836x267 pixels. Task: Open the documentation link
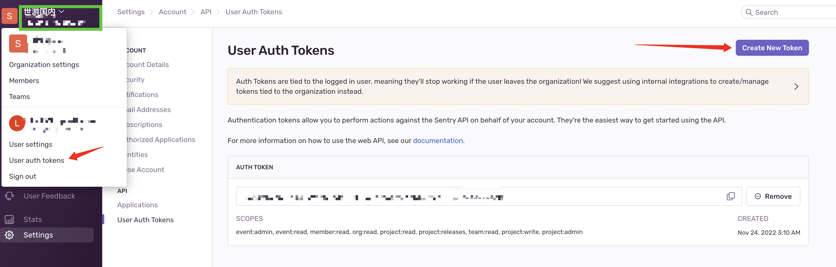point(438,140)
